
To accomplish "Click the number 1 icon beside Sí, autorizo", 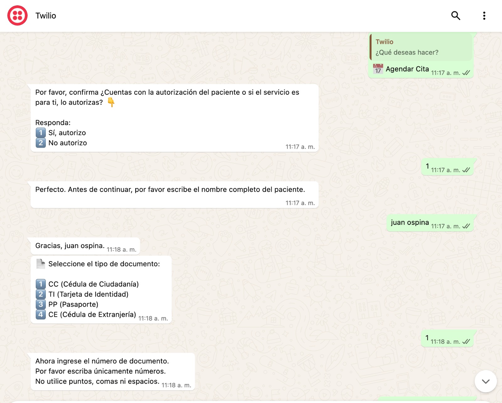I will [40, 133].
